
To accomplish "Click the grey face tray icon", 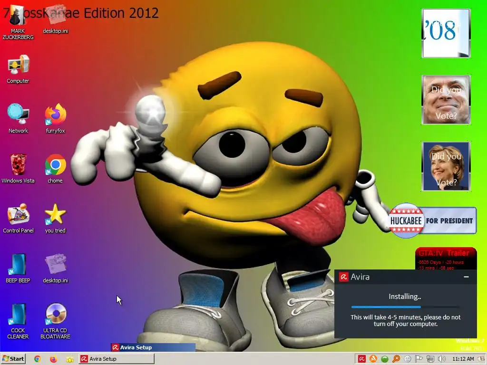I will point(408,359).
